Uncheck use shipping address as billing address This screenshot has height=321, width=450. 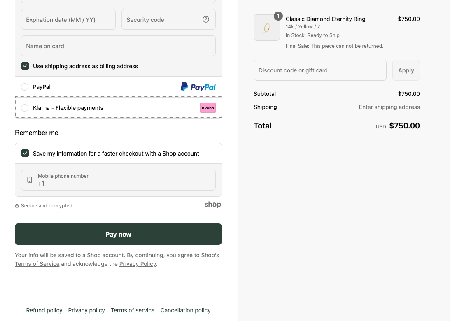coord(25,66)
